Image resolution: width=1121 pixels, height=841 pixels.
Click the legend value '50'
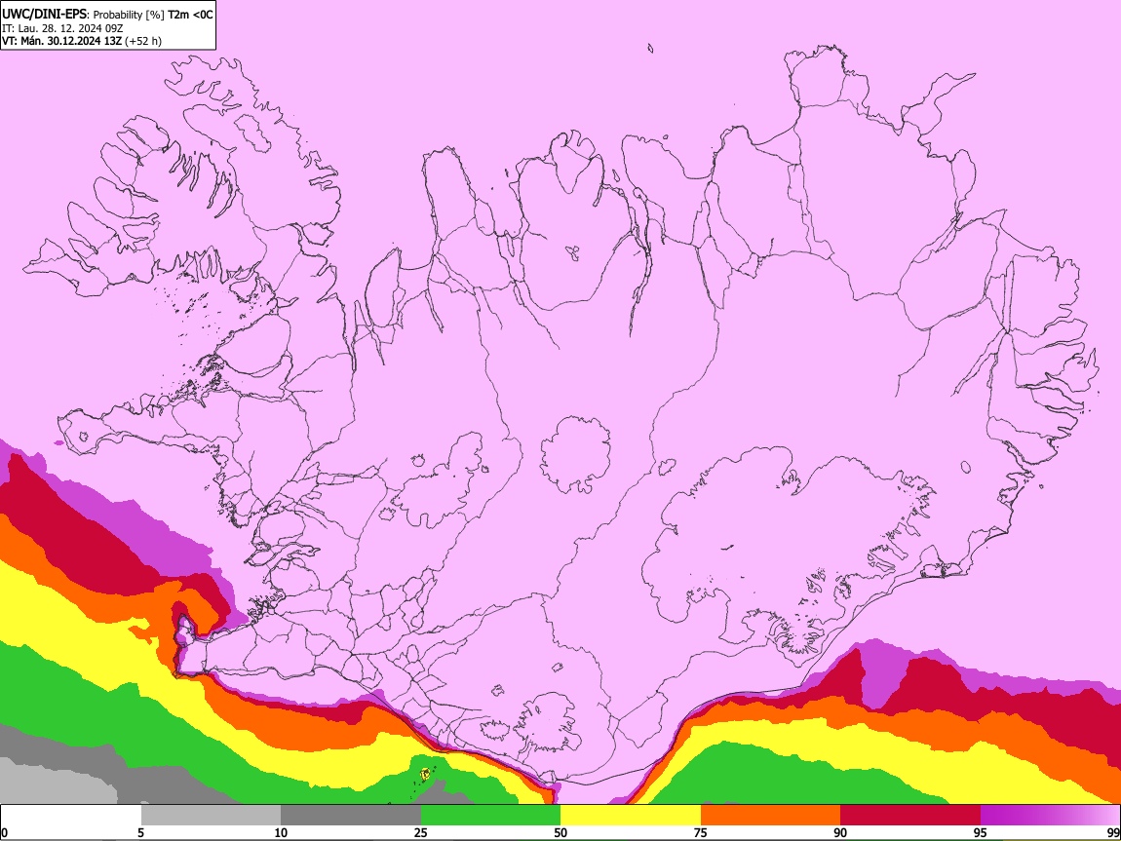[x=560, y=832]
